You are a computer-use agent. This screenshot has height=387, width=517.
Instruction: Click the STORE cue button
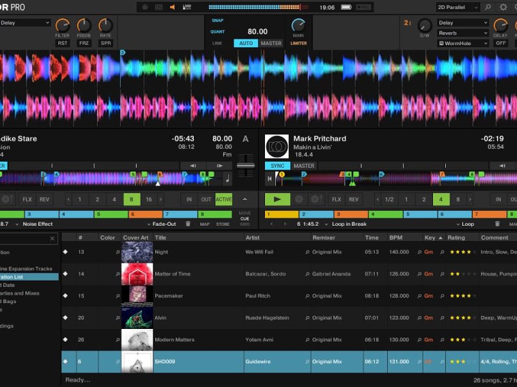(222, 224)
